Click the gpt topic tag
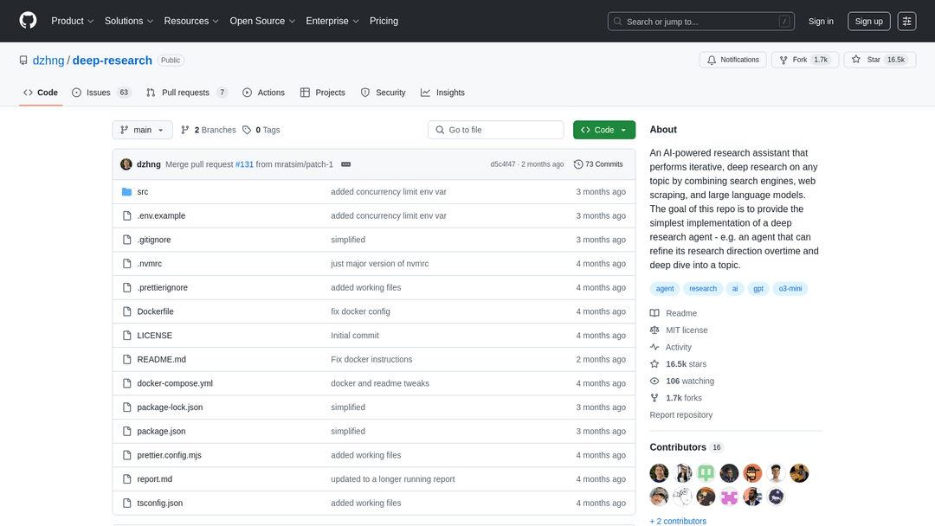935x526 pixels. tap(758, 288)
